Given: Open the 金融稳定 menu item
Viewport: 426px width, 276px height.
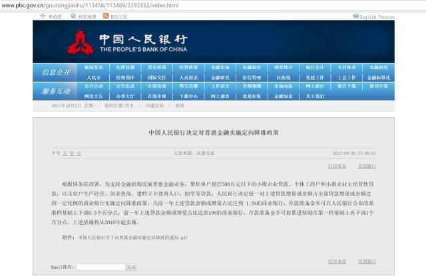Looking at the screenshot, I should (x=252, y=67).
